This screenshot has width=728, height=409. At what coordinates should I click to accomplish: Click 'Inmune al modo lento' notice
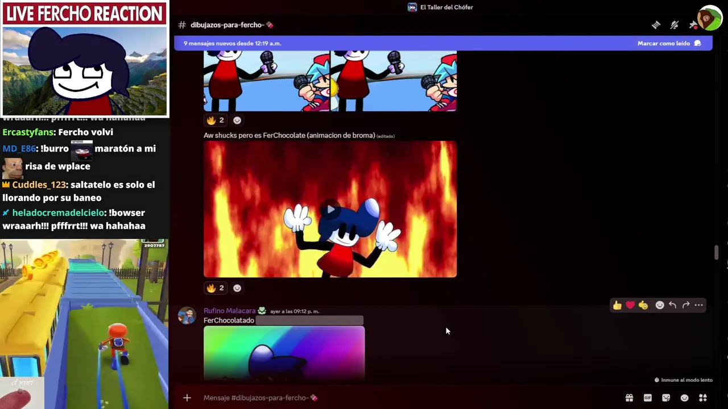pyautogui.click(x=683, y=380)
